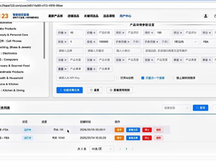Open 用户中心 in the top navigation
216x162 pixels.
125,16
